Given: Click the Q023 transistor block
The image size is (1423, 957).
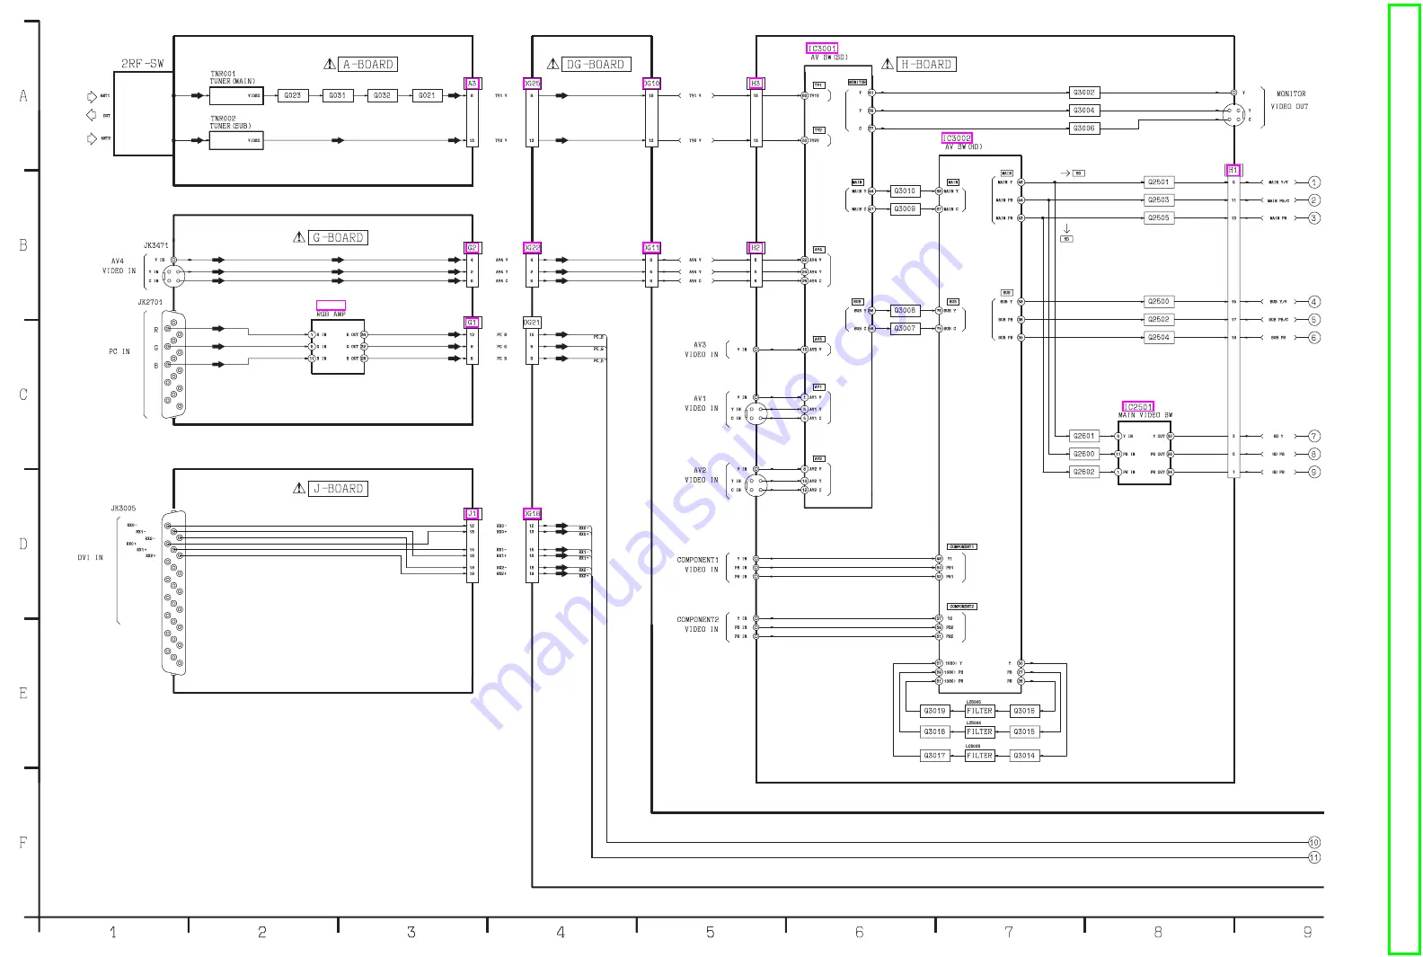Looking at the screenshot, I should tap(293, 95).
